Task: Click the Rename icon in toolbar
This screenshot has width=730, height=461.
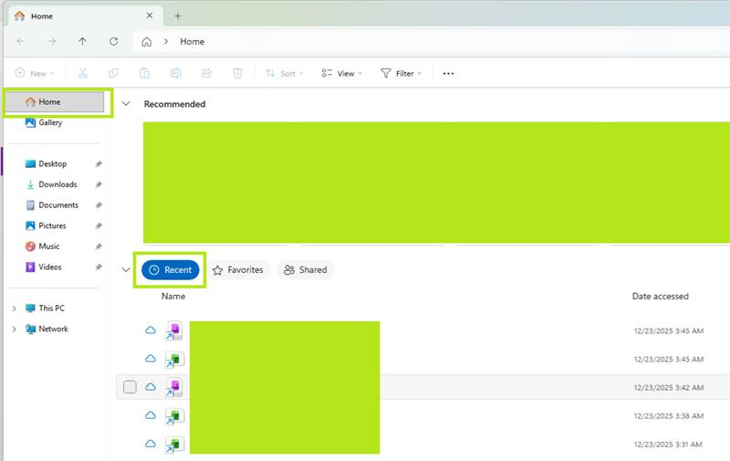Action: point(175,73)
